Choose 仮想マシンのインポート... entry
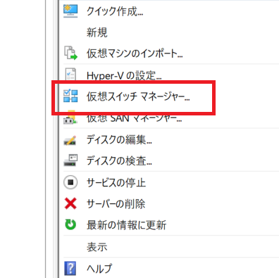Screen dimensions: 279x278 [135, 53]
